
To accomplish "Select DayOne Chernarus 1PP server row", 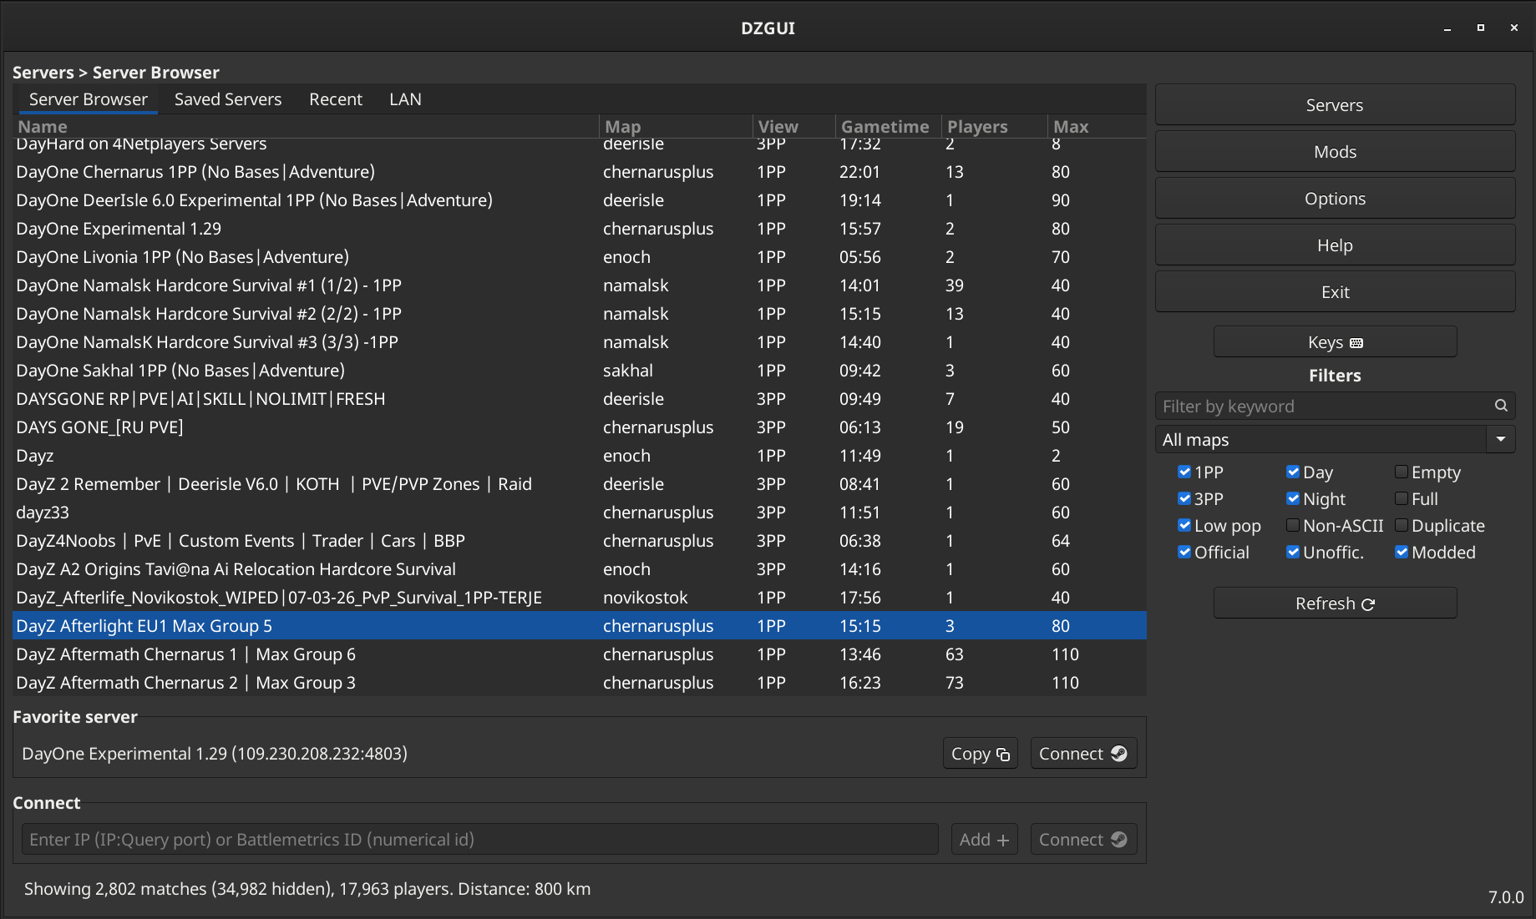I will click(x=580, y=172).
